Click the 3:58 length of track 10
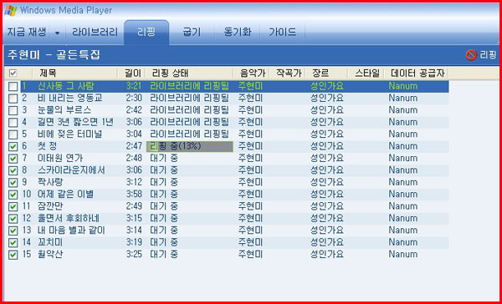 (x=134, y=195)
